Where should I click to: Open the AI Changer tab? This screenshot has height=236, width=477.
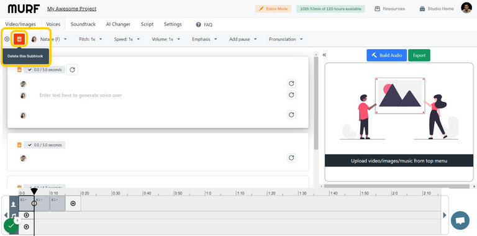coord(118,24)
